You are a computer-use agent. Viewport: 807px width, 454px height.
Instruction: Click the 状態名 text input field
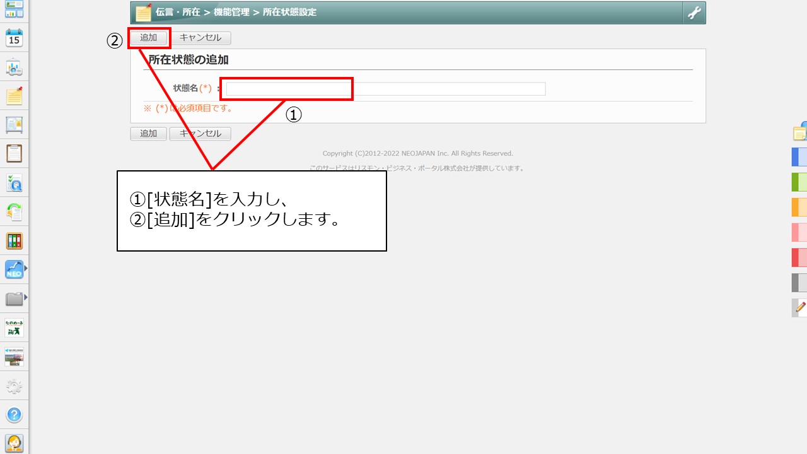click(x=385, y=89)
